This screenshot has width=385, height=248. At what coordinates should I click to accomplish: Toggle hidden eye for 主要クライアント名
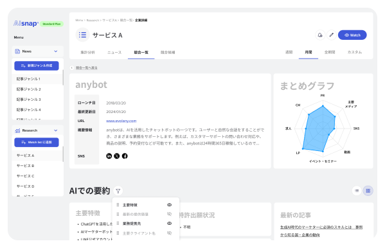[169, 233]
